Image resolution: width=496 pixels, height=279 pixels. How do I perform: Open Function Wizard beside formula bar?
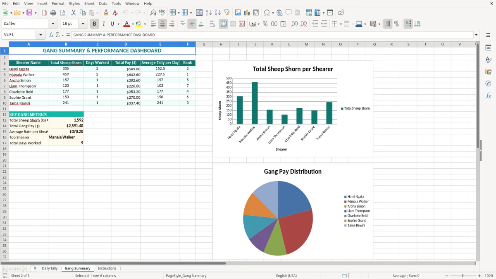[51, 35]
